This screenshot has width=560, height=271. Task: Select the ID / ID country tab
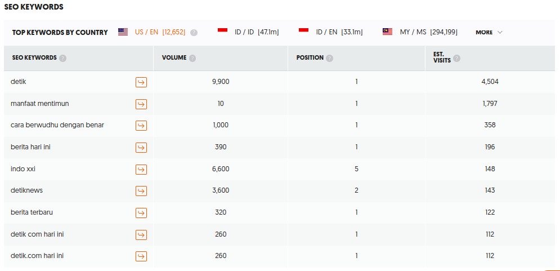pos(248,32)
